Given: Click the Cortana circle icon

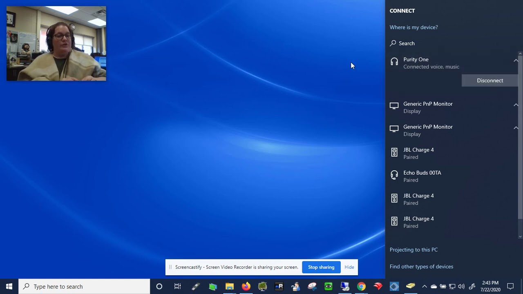Looking at the screenshot, I should pyautogui.click(x=159, y=286).
